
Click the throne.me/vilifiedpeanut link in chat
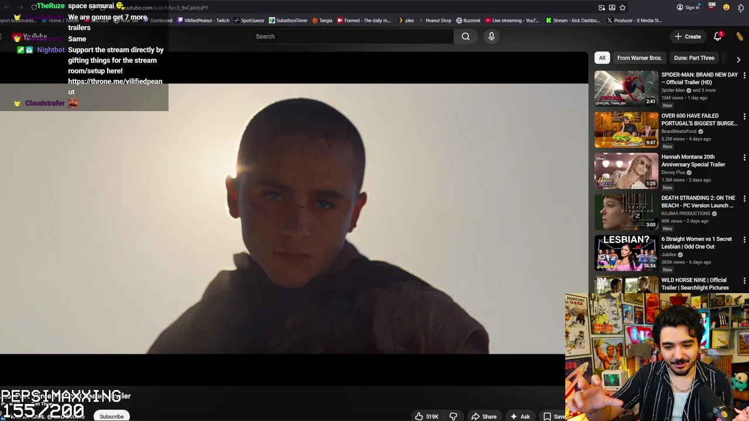point(115,87)
